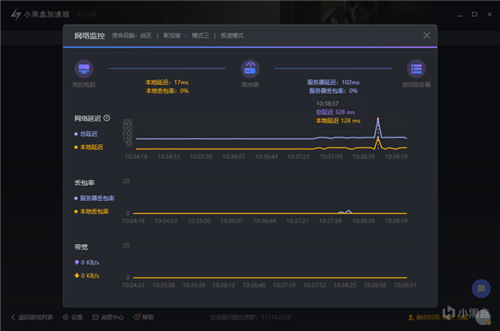Open 消息中心 message center

(x=108, y=318)
